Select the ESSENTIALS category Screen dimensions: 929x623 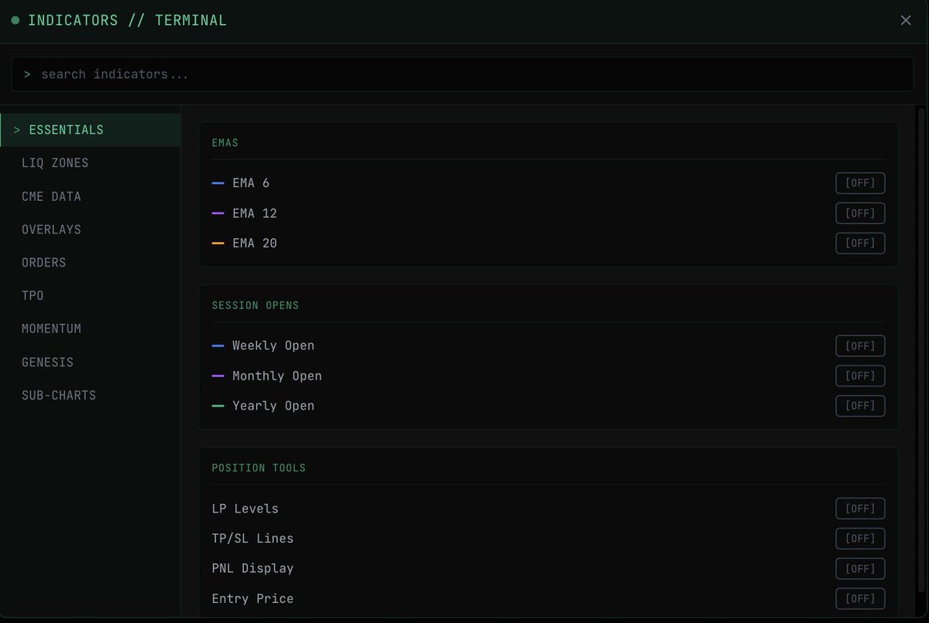pyautogui.click(x=91, y=130)
